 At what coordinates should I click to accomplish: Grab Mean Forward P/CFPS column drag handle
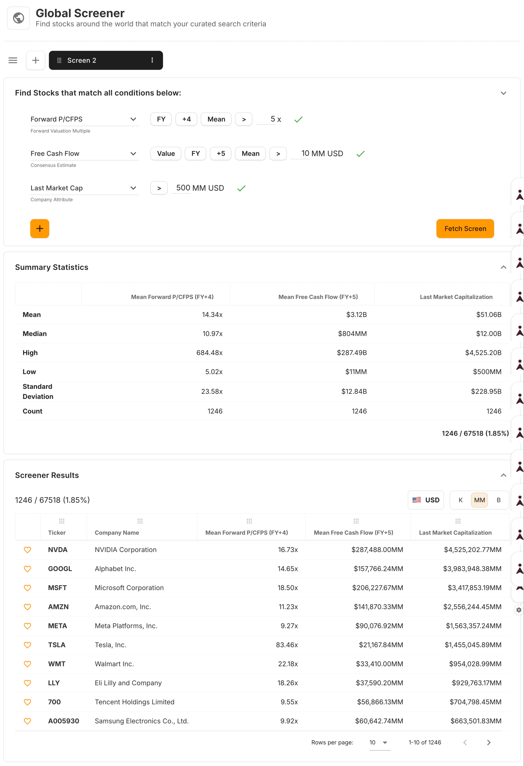tap(249, 521)
